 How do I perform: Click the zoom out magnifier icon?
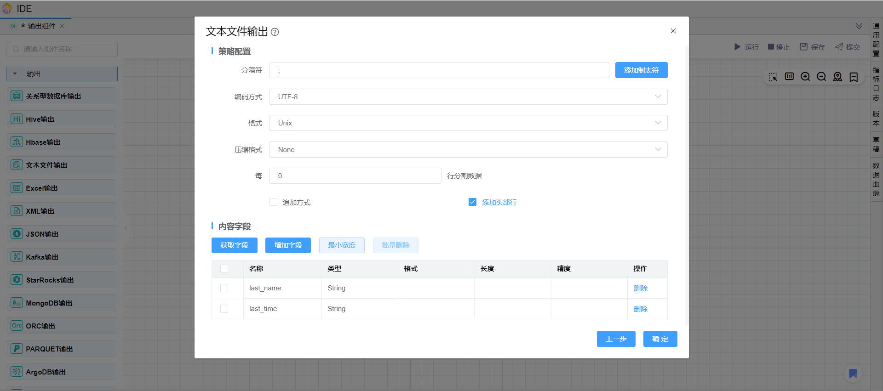pyautogui.click(x=821, y=77)
